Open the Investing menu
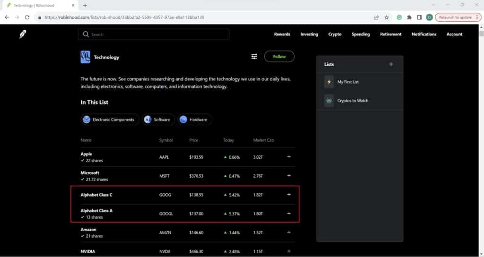This screenshot has height=257, width=484. (x=309, y=34)
